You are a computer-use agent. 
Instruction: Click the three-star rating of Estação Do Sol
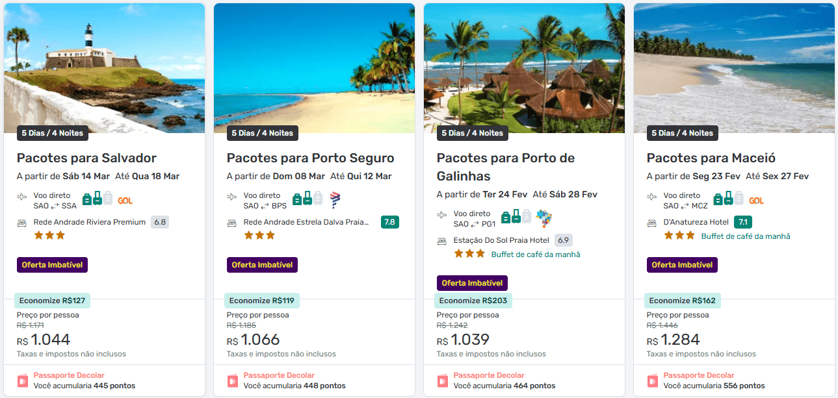pyautogui.click(x=469, y=254)
